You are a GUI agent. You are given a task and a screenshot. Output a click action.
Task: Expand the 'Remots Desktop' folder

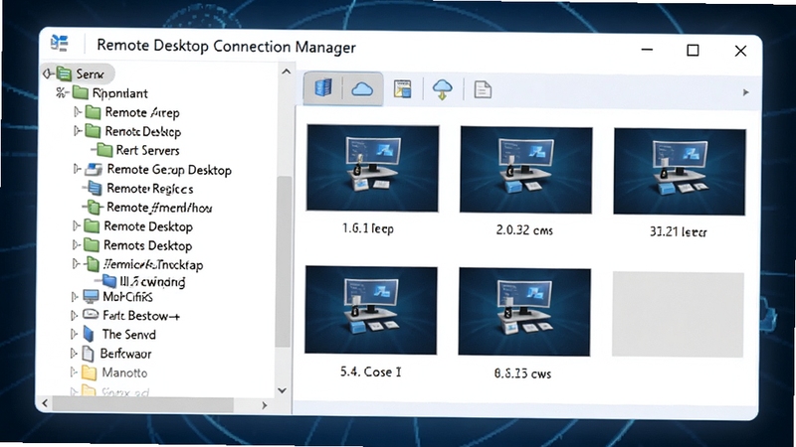(x=77, y=244)
